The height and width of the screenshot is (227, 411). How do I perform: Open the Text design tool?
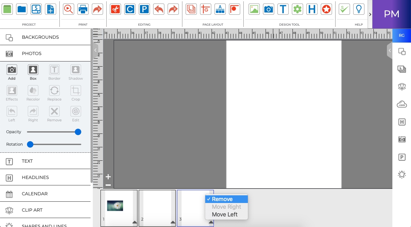tap(283, 9)
